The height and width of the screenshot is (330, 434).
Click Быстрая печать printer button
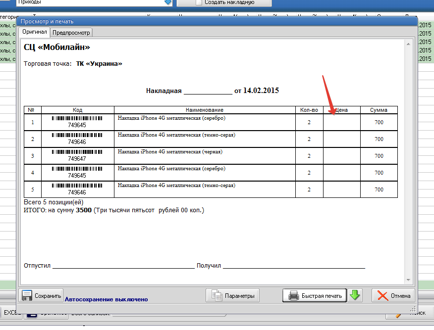[x=315, y=295]
